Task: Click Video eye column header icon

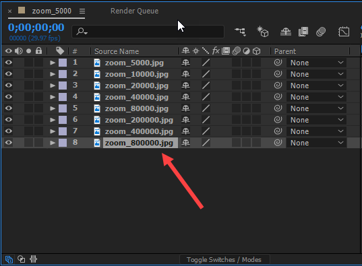Action: (x=9, y=51)
